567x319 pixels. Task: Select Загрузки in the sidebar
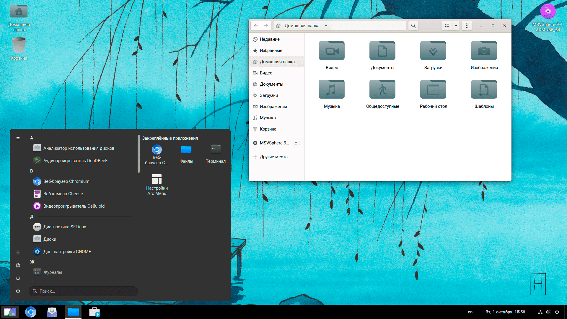(269, 95)
